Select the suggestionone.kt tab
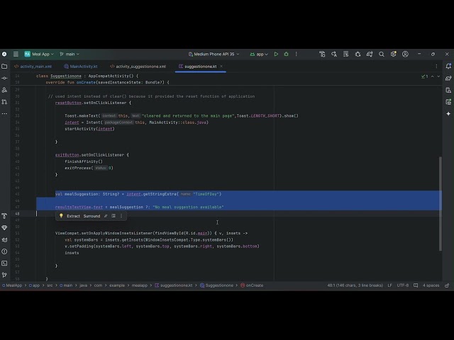This screenshot has width=454, height=340. point(200,67)
